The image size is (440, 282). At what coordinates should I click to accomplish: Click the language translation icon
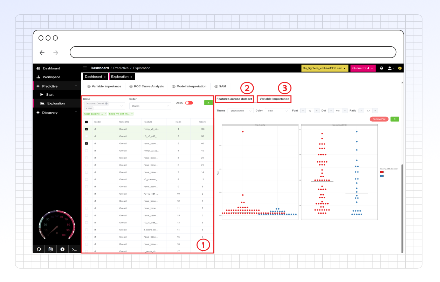[x=51, y=249]
